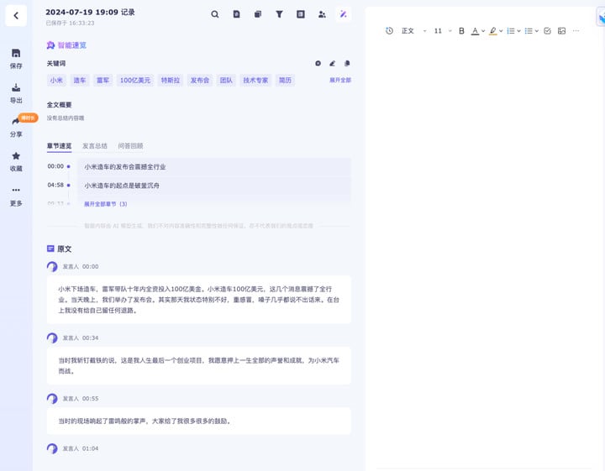Open the 分享 share option
This screenshot has width=605, height=471.
click(x=16, y=122)
